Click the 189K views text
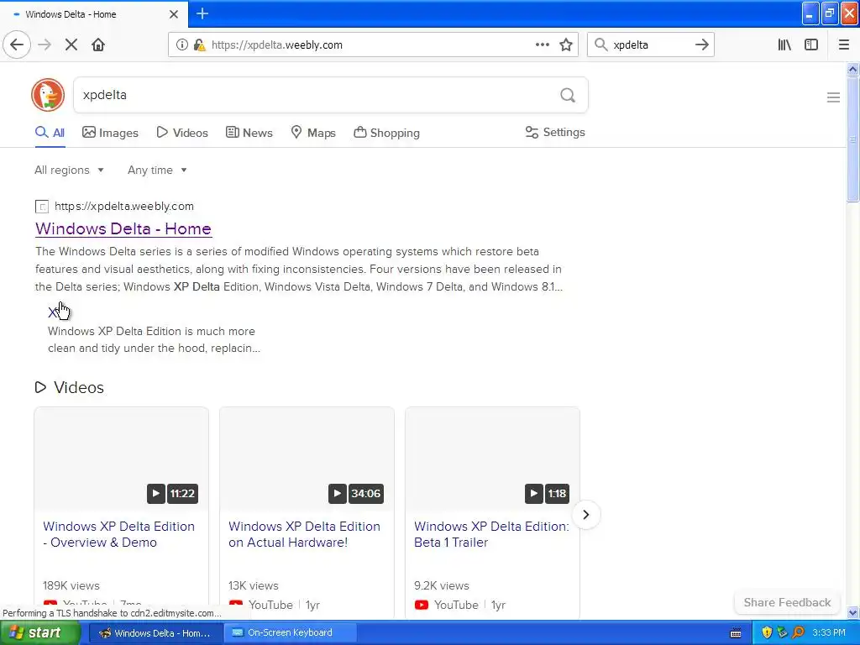The image size is (860, 645). pos(71,585)
